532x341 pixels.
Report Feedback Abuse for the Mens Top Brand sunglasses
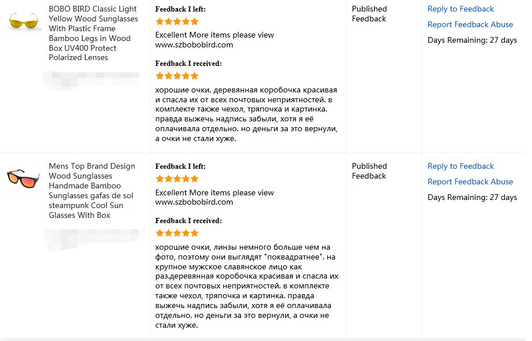coord(470,181)
